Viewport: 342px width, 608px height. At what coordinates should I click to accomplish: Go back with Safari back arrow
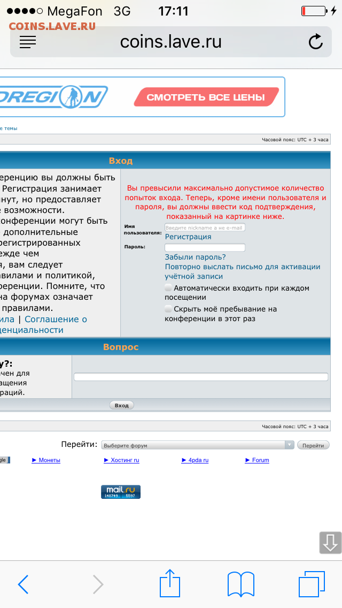23,584
